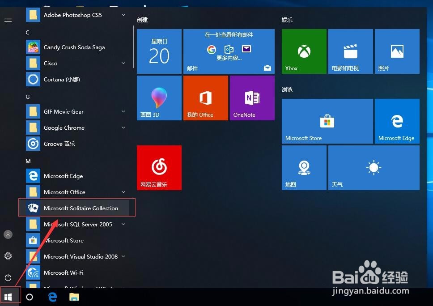Open the 电影和电视 tile
The width and height of the screenshot is (433, 306).
pos(350,51)
